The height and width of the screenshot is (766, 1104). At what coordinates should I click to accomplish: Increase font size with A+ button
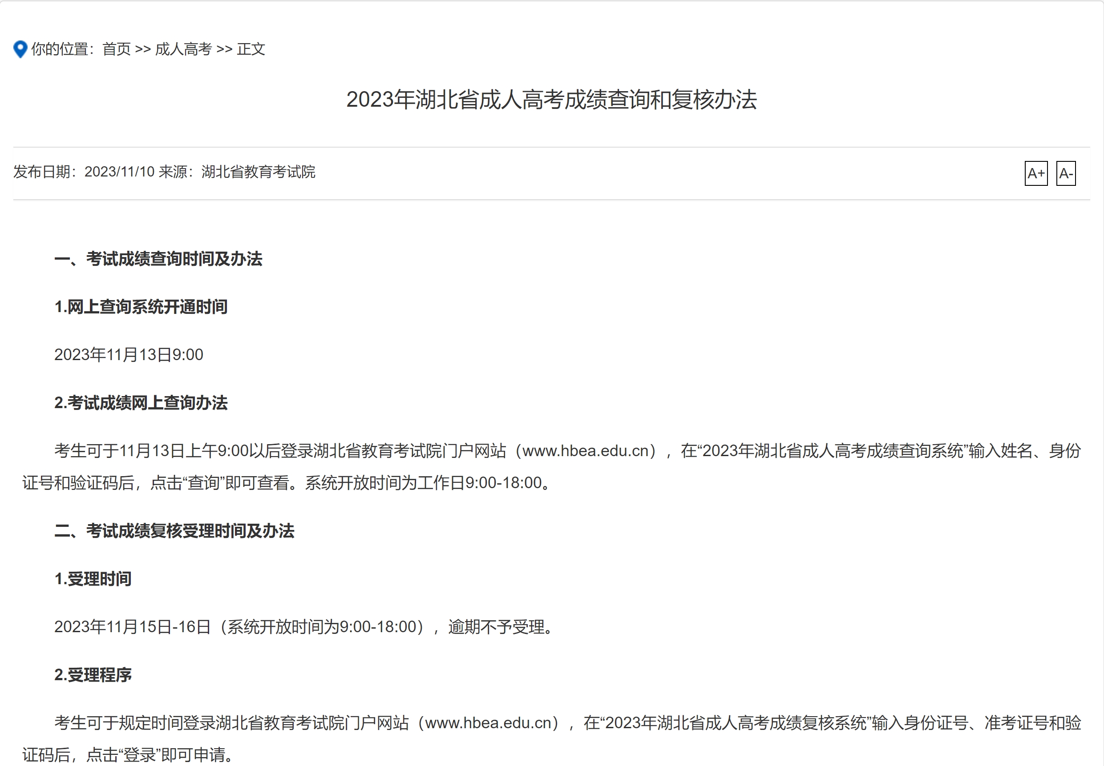click(1036, 173)
